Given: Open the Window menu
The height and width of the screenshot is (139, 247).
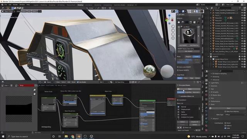Looking at the screenshot, I should coord(22,5).
